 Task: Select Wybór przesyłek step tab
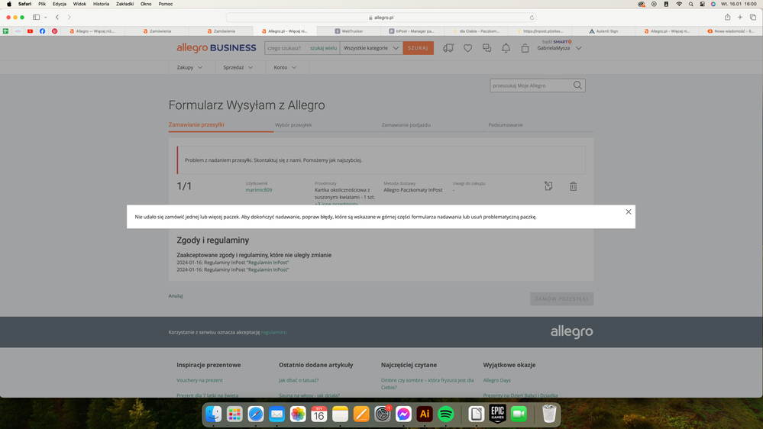293,125
